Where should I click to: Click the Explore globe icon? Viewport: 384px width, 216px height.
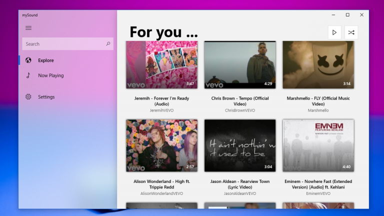28,60
